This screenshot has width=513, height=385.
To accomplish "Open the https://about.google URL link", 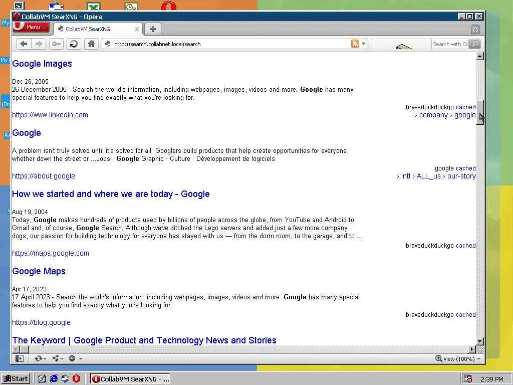I will [x=44, y=176].
